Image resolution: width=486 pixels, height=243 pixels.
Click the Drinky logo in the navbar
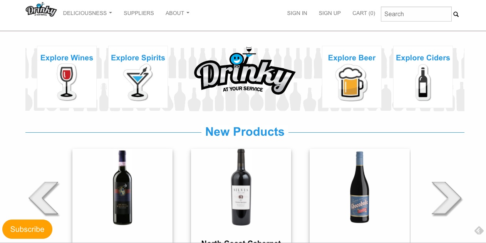[41, 10]
